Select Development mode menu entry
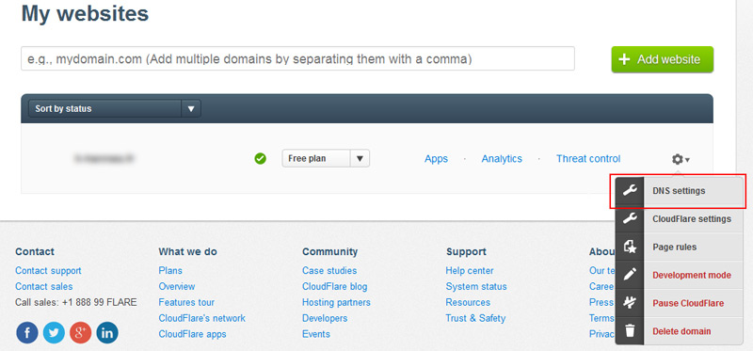Viewport: 753px width, 351px height. (x=679, y=275)
